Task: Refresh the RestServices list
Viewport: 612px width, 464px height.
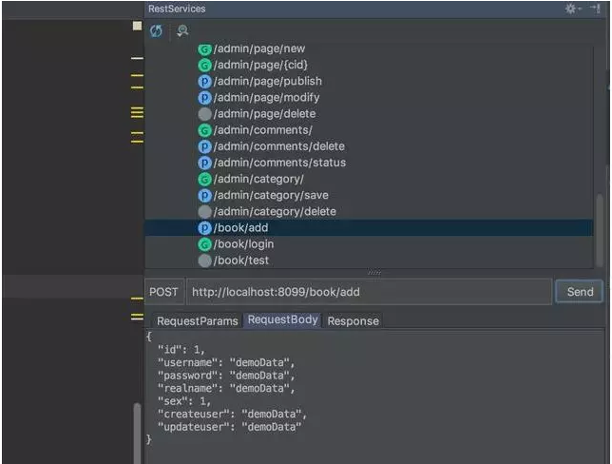Action: [x=156, y=30]
